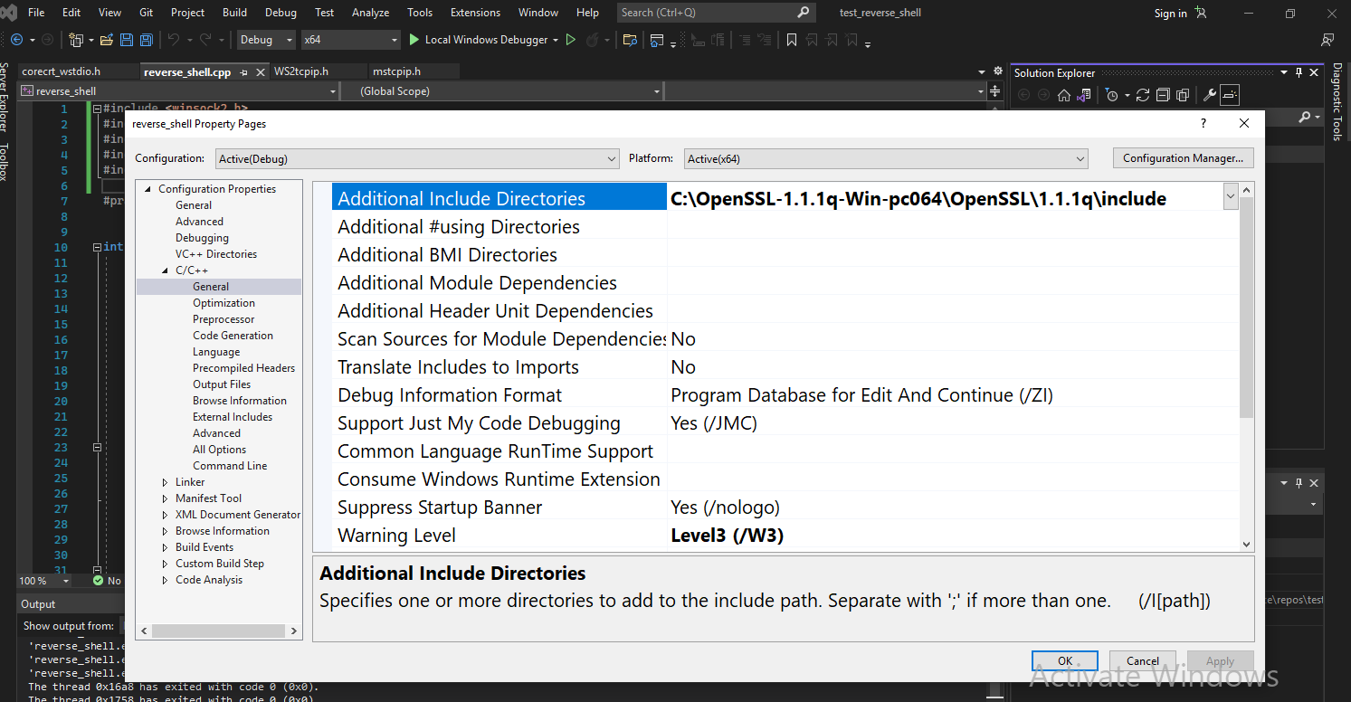Click Collapse All icon in Solution Explorer

pyautogui.click(x=1162, y=95)
